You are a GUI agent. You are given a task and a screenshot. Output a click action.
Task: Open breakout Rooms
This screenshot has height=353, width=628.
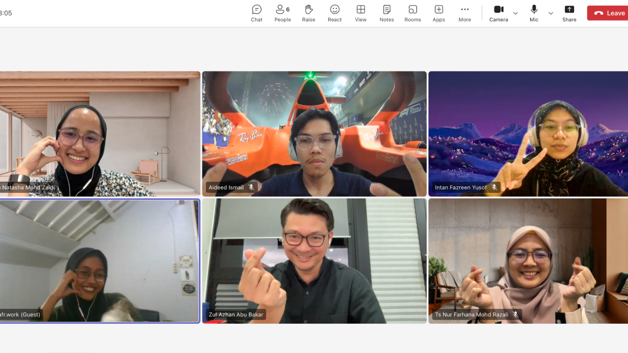point(413,13)
